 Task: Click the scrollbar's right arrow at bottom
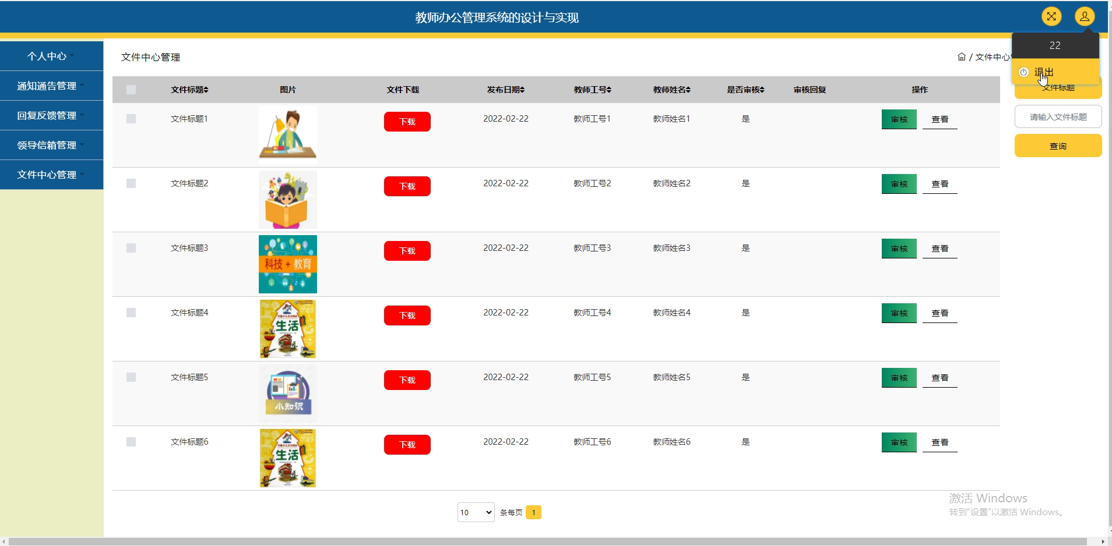[1103, 542]
